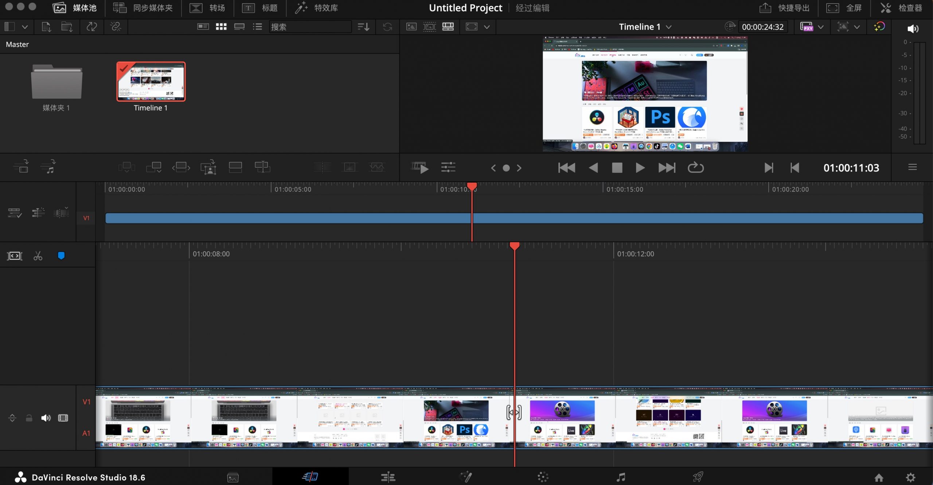Select the Timeline 1 thumbnail in media pool

(151, 81)
